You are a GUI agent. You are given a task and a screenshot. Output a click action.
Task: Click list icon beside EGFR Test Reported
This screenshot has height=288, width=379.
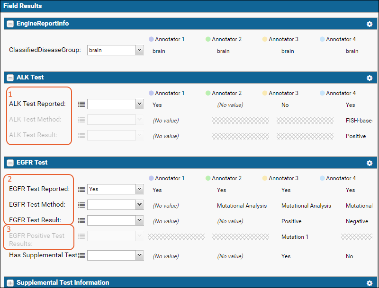81,190
